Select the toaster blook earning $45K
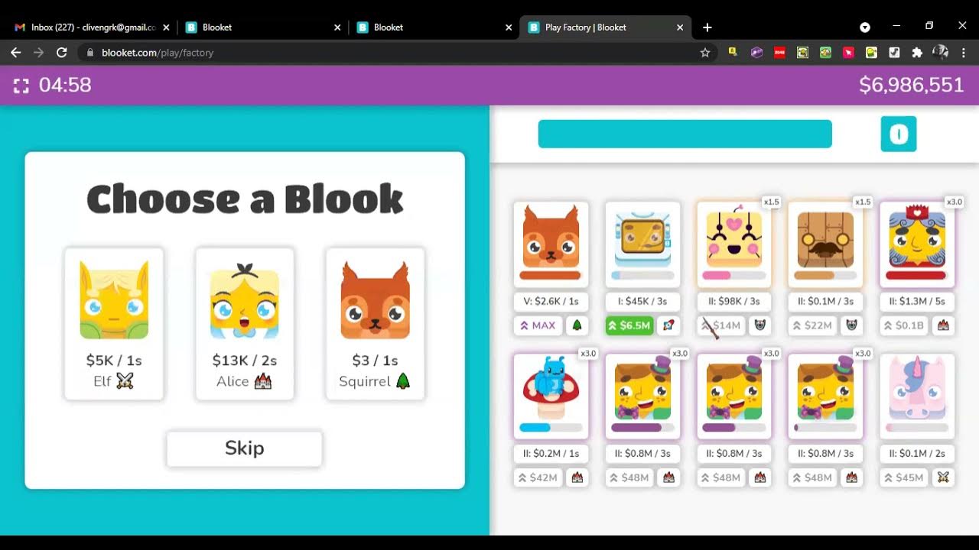The height and width of the screenshot is (550, 979). [642, 244]
